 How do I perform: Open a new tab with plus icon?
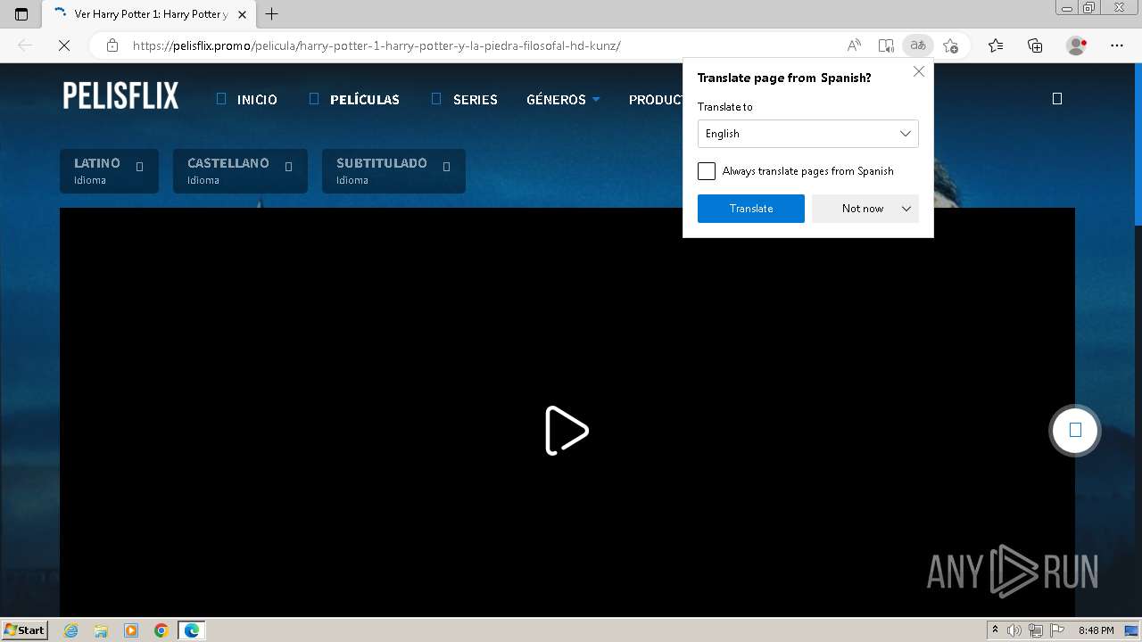[x=272, y=14]
